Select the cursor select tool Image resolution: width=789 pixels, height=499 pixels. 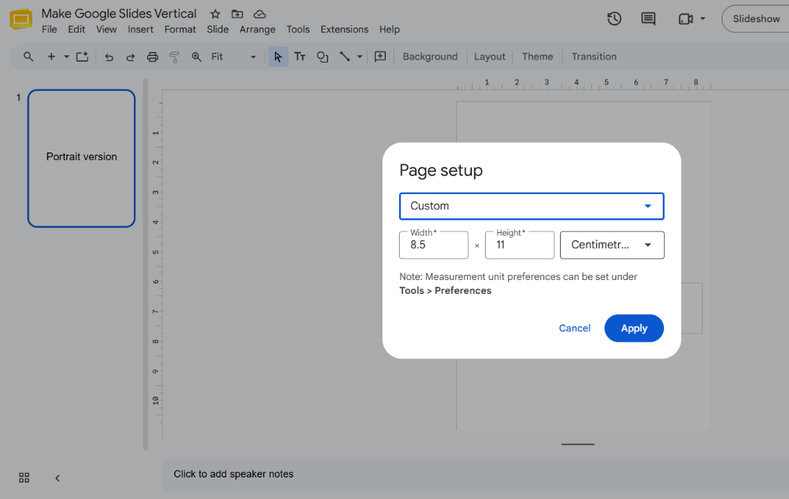[278, 57]
